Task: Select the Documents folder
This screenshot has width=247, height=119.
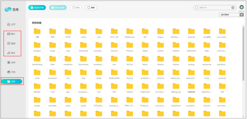Action: (83, 60)
